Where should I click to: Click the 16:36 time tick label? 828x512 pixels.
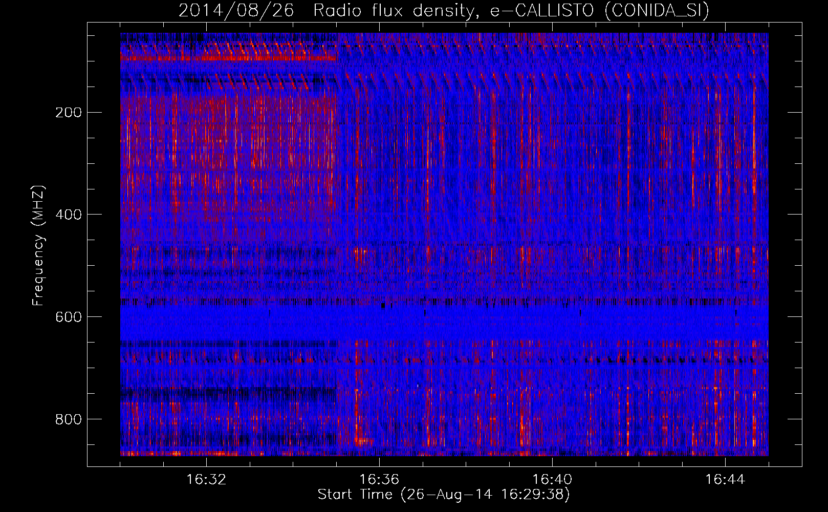(x=379, y=480)
